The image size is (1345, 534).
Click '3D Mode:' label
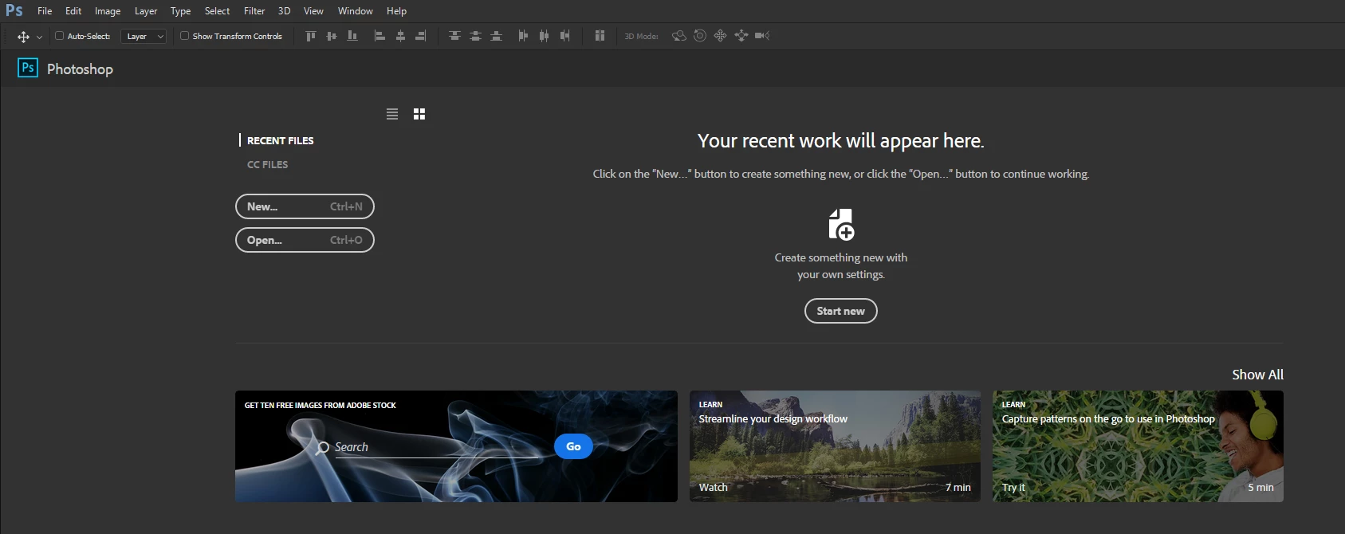(x=641, y=37)
